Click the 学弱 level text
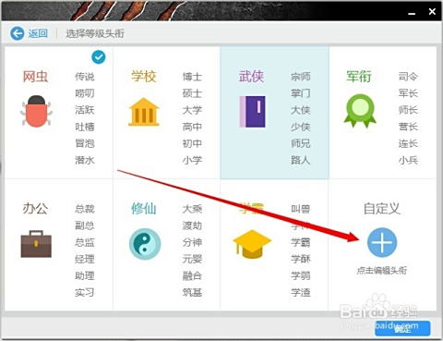Screen dimensions: 443x341 (301, 275)
